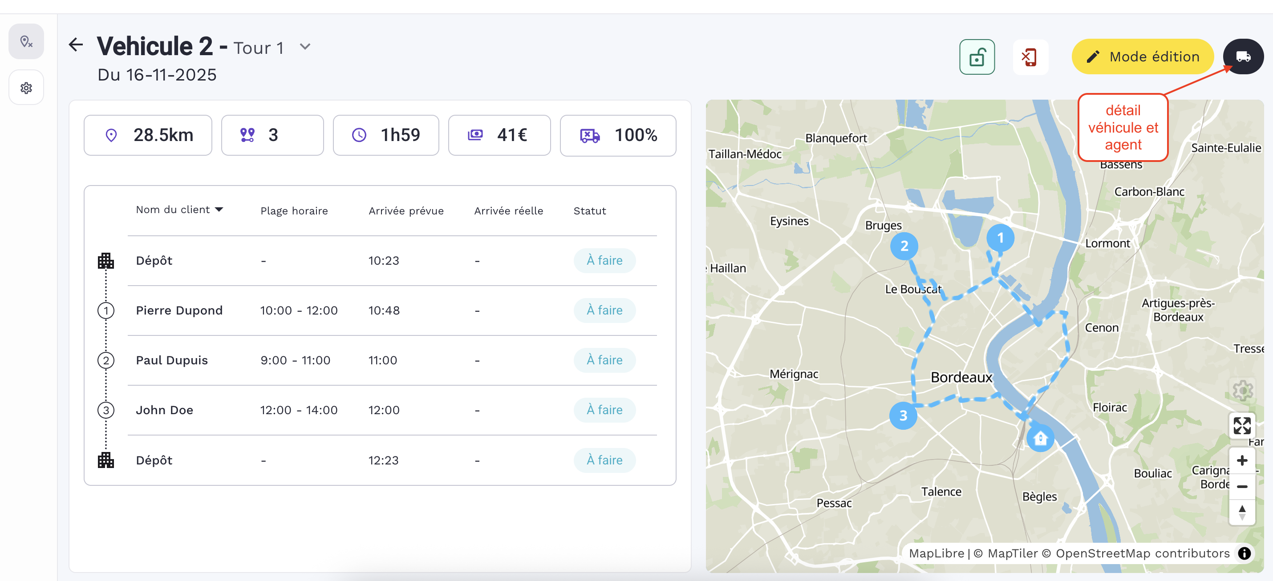Screen dimensions: 1273x581
Task: Toggle map attribution info icon
Action: coord(1245,553)
